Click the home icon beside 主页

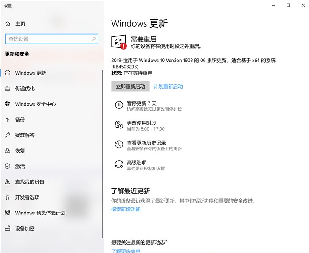[8, 24]
